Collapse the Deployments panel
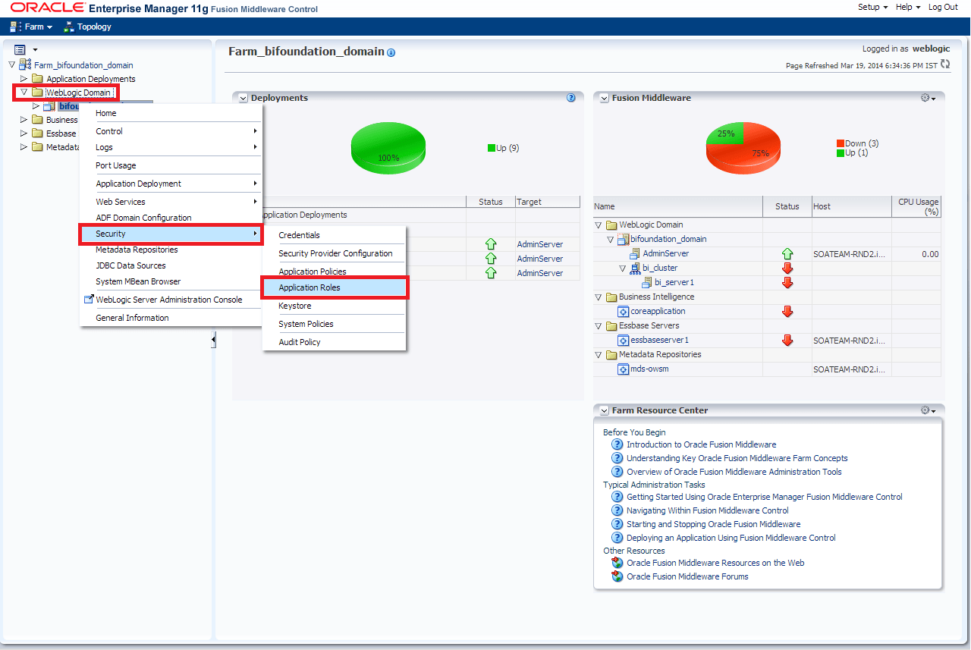Viewport: 971px width, 650px height. (x=244, y=98)
